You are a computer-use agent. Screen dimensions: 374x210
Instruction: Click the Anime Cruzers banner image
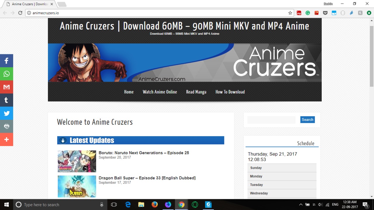[x=185, y=63]
